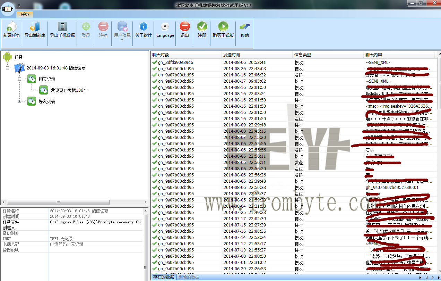Image resolution: width=441 pixels, height=281 pixels.
Task: Select the 2014-09-03 16:01:48 微信恢复 tree item
Action: pyautogui.click(x=56, y=68)
